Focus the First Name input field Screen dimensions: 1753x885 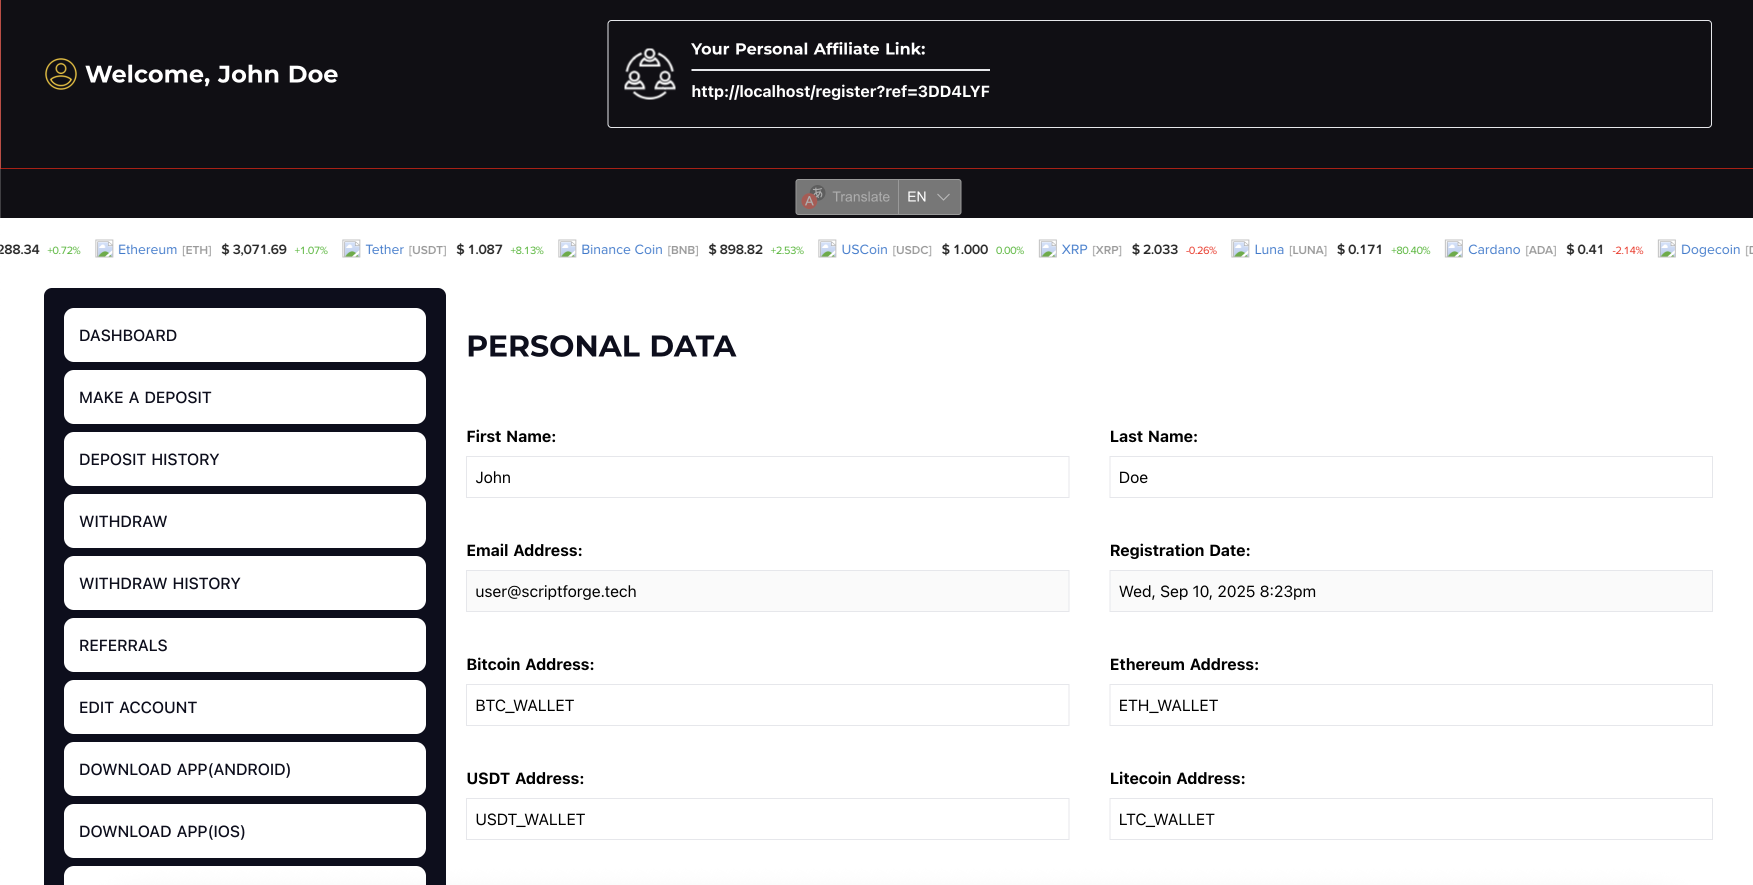click(767, 477)
